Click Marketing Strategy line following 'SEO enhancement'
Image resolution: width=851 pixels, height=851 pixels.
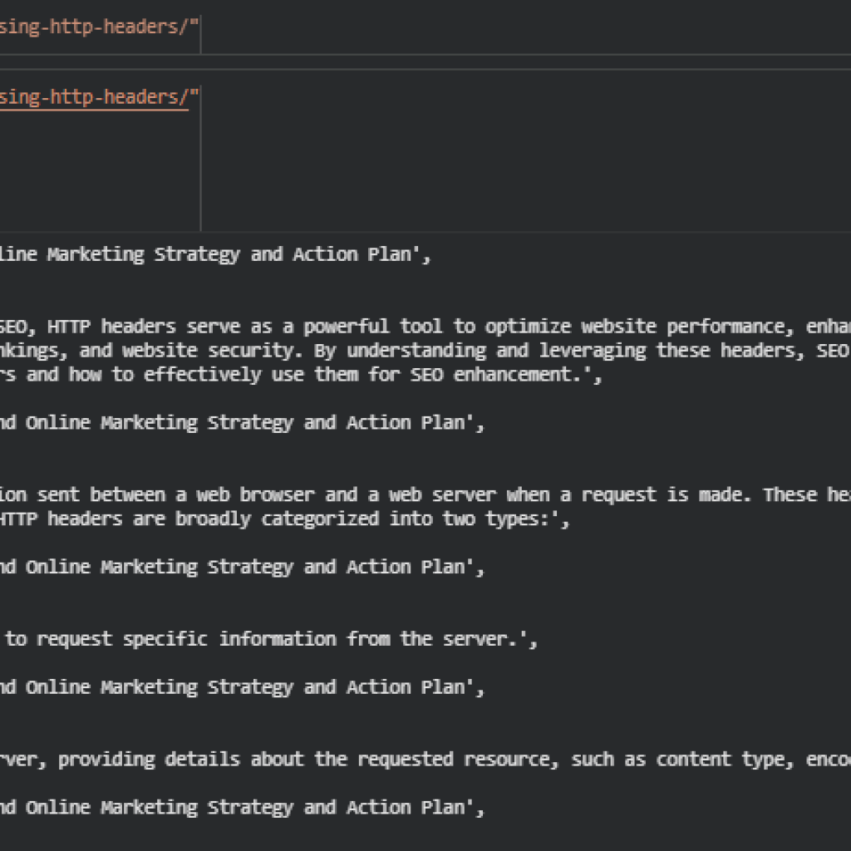point(241,422)
